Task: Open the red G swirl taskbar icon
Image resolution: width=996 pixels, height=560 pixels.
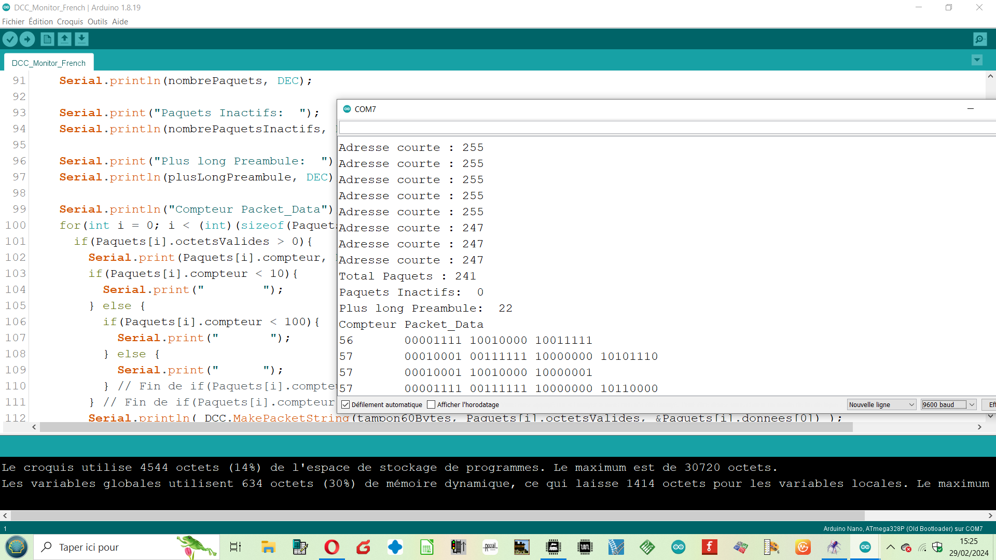Action: pyautogui.click(x=363, y=547)
